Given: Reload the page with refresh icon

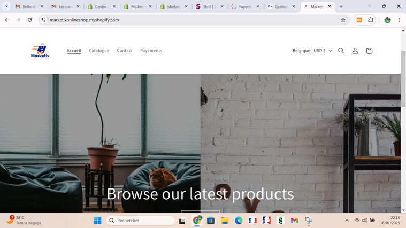Looking at the screenshot, I should click(x=30, y=20).
